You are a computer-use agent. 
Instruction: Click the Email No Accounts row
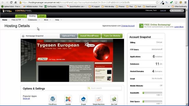pyautogui.click(x=146, y=79)
